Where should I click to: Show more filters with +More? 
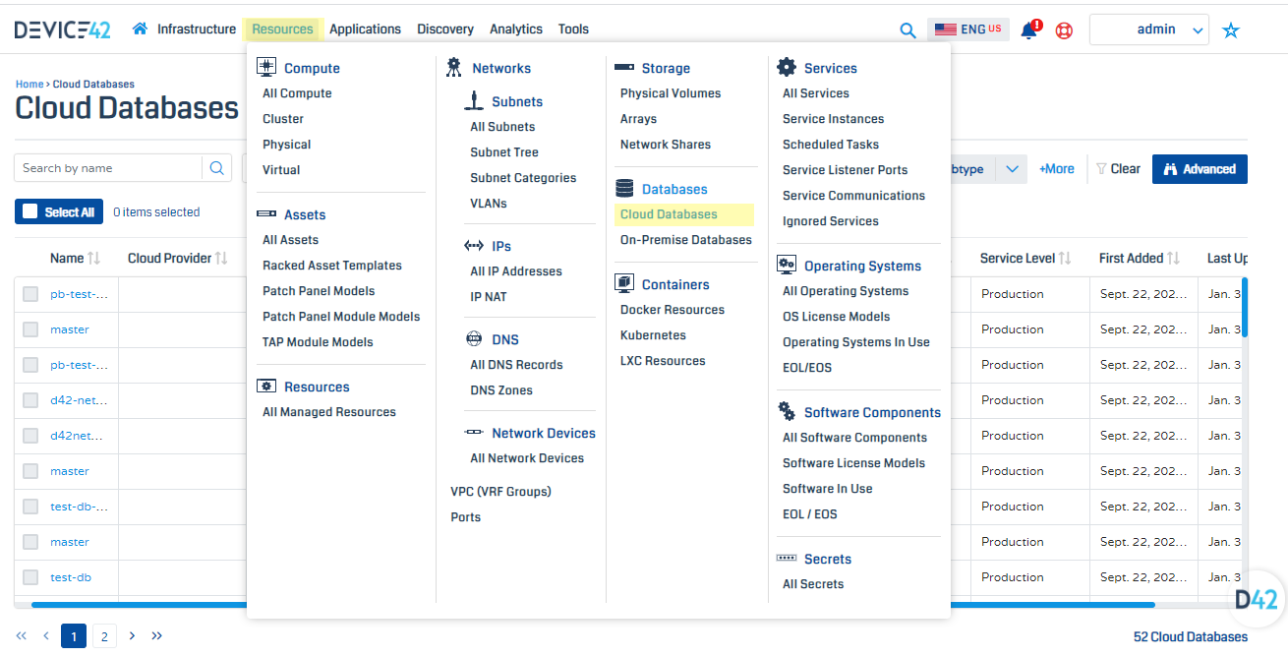pos(1057,169)
